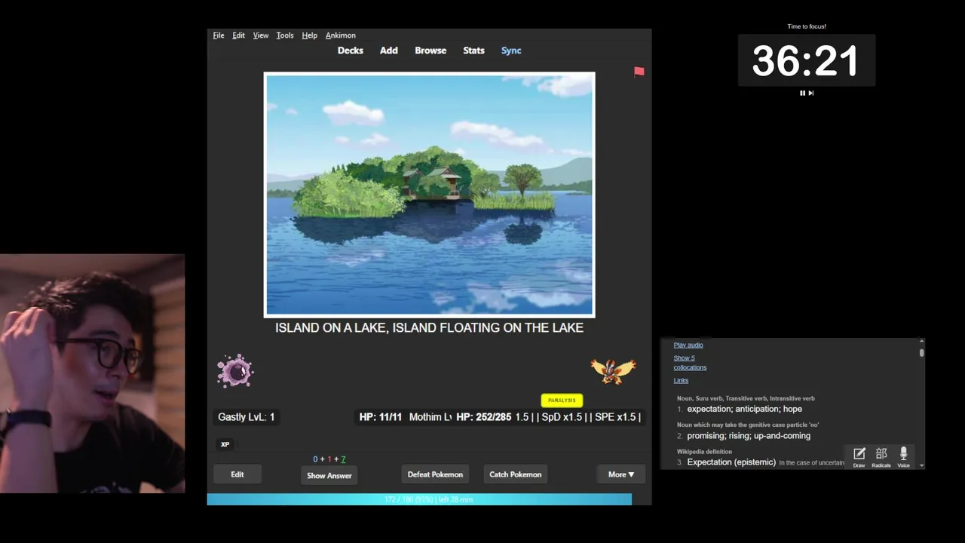Open the File menu

tap(219, 35)
